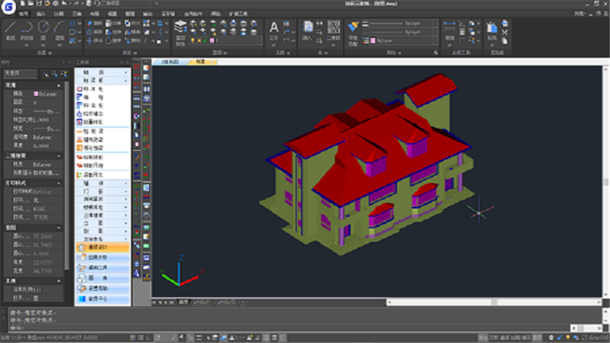Open the ByLayer color dropdown in ribbon
This screenshot has width=610, height=343.
(x=403, y=41)
